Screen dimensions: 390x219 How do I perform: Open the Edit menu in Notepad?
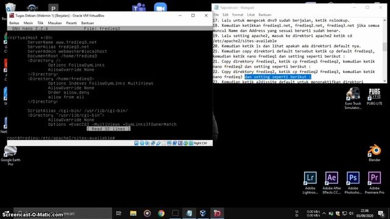tap(225, 15)
